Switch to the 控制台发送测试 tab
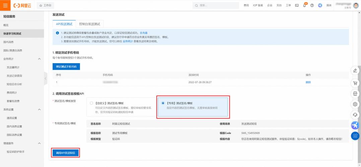The height and width of the screenshot is (167, 361). point(89,24)
